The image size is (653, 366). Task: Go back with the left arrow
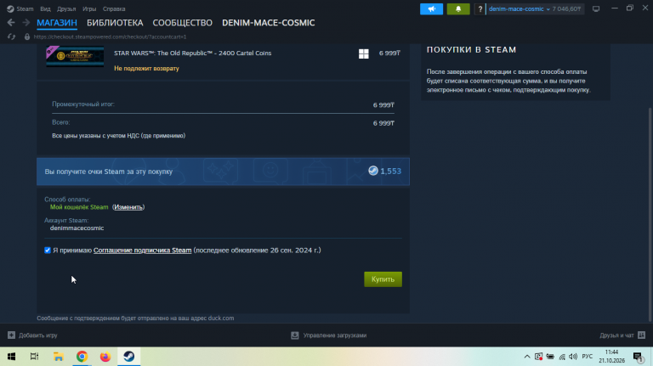(11, 22)
